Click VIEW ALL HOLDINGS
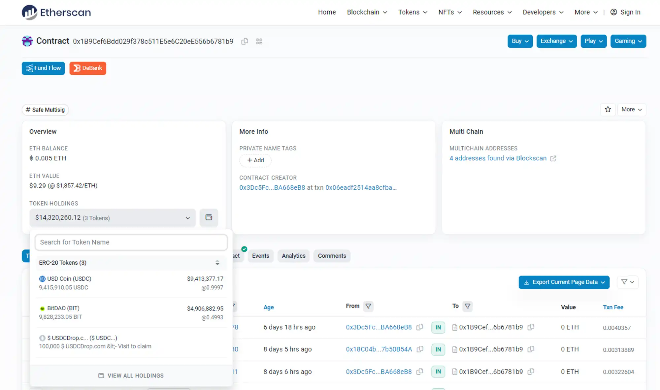Screen dimensions: 660x390 (131, 375)
